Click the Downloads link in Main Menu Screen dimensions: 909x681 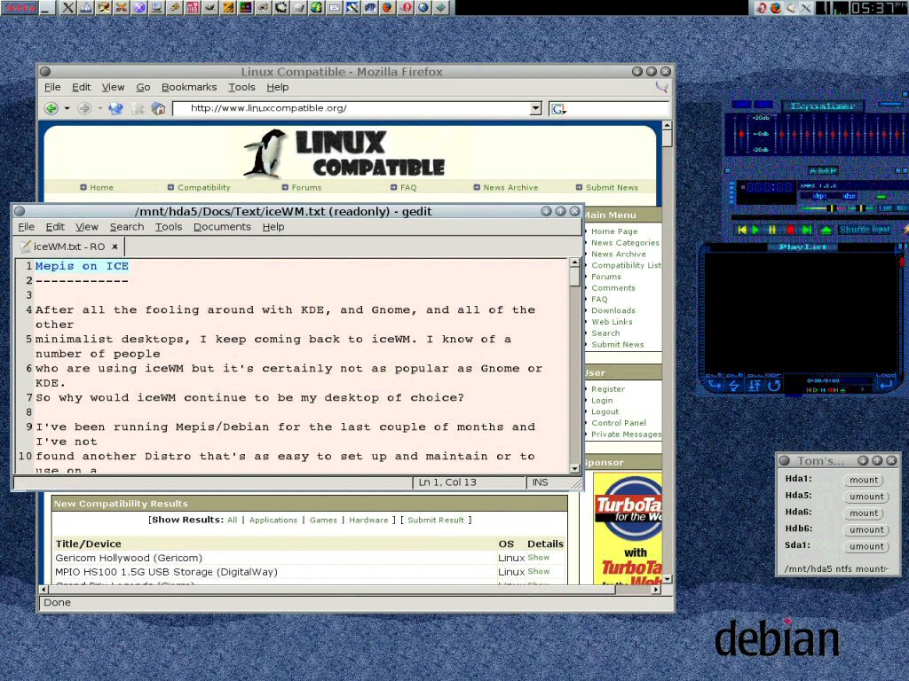click(x=613, y=310)
